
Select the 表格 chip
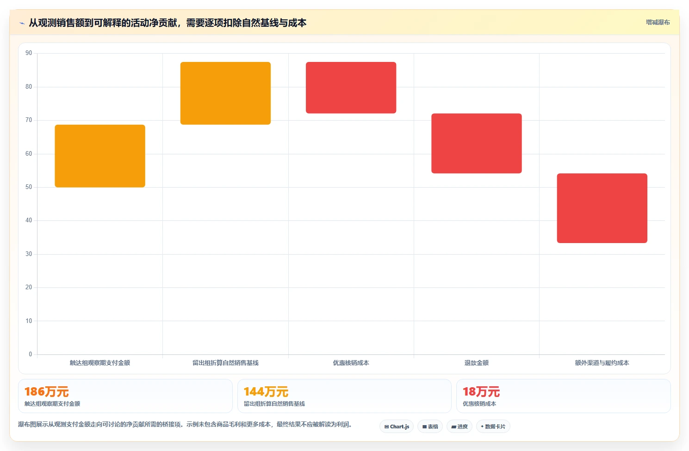[430, 427]
